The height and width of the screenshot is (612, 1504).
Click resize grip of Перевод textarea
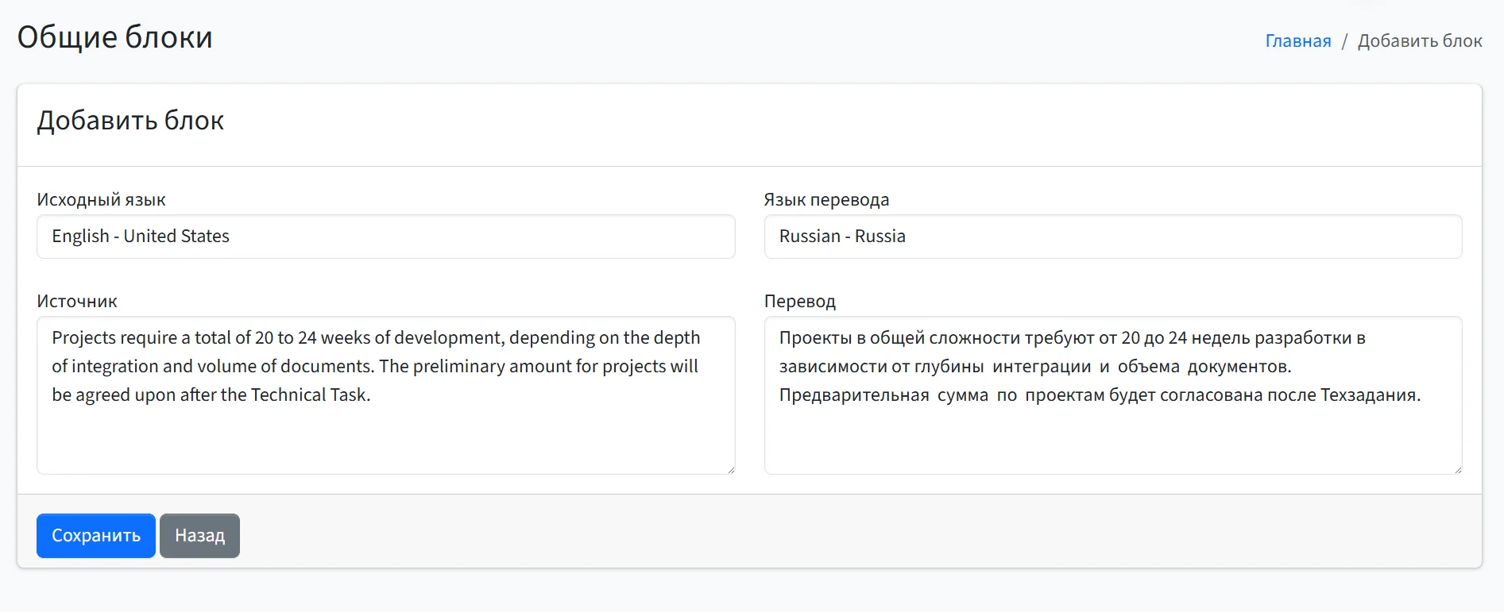[x=1457, y=469]
